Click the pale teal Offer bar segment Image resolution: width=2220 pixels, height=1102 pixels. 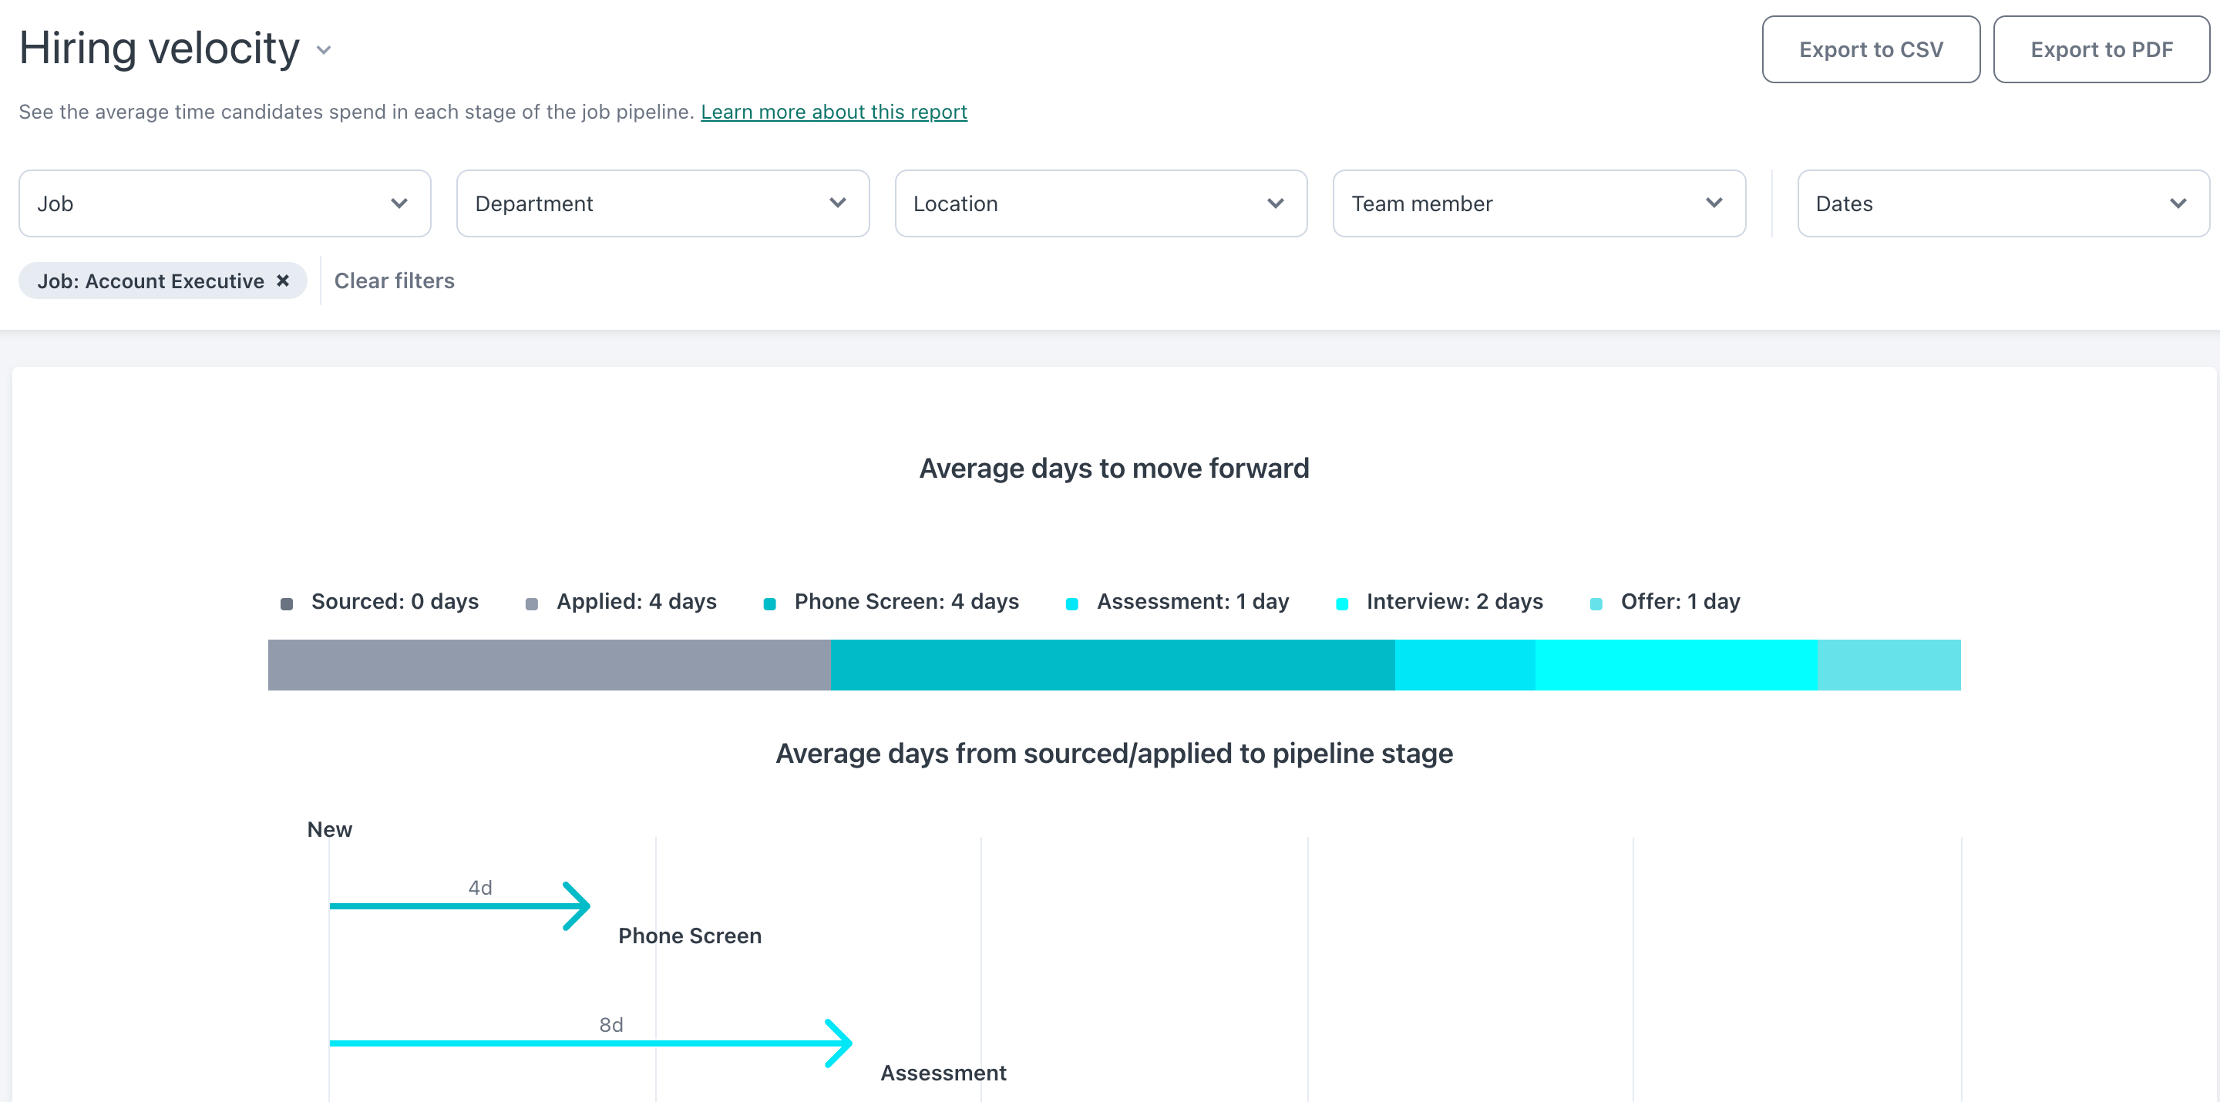click(1889, 664)
